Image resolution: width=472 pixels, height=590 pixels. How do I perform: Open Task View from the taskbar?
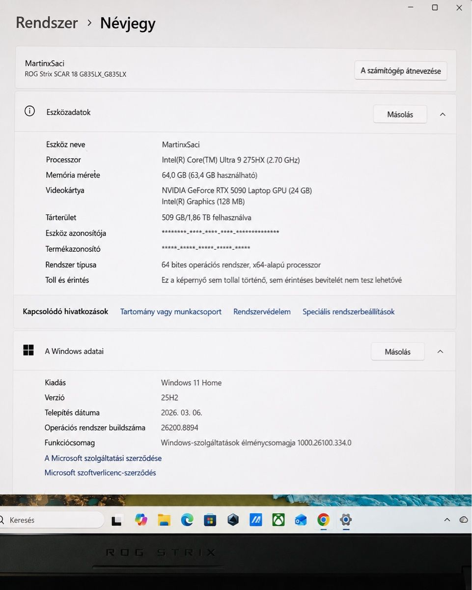coord(117,520)
